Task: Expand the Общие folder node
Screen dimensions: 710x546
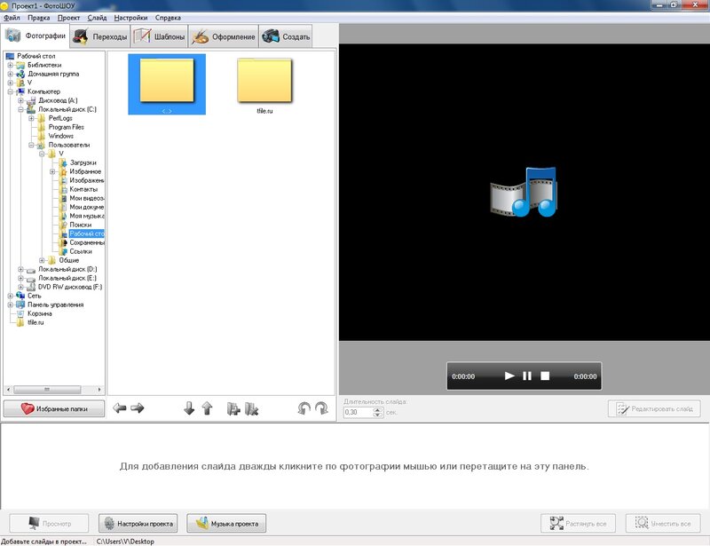Action: pyautogui.click(x=42, y=260)
